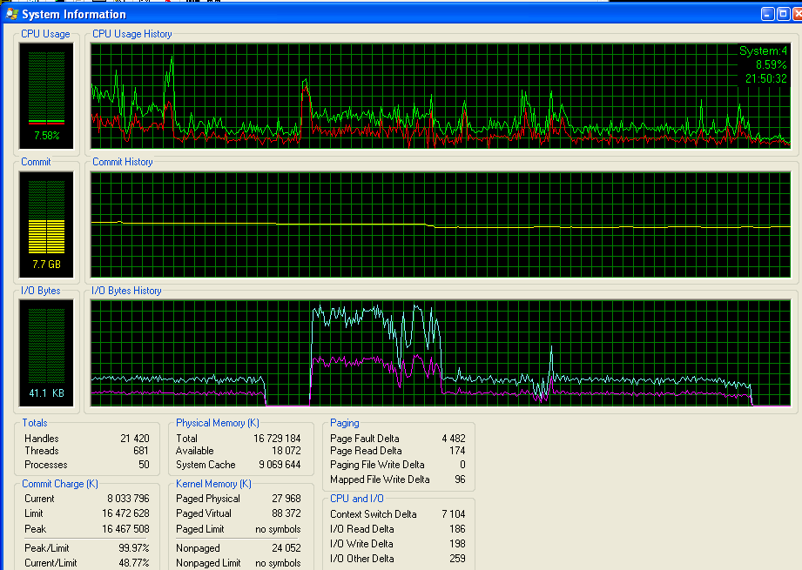Click the 7.58% CPU usage readout
Image resolution: width=802 pixels, height=570 pixels.
pos(45,137)
